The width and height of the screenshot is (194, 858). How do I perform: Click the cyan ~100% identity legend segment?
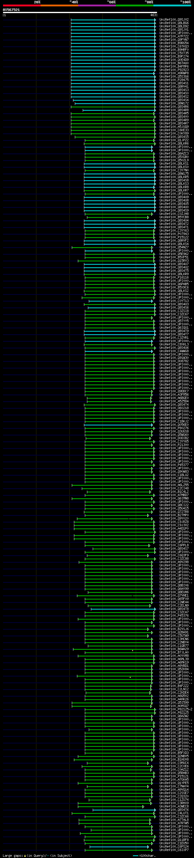(x=172, y=5)
